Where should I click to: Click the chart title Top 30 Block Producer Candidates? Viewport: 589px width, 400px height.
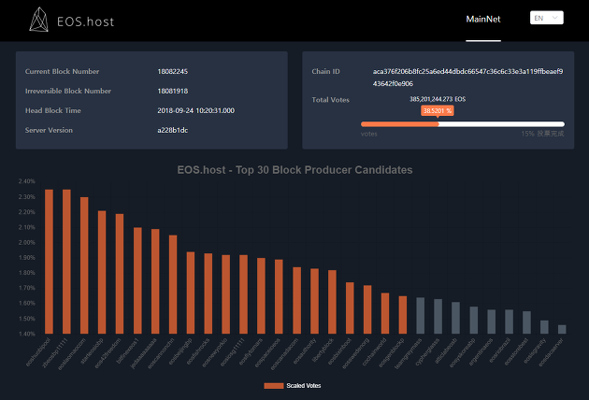pyautogui.click(x=294, y=170)
